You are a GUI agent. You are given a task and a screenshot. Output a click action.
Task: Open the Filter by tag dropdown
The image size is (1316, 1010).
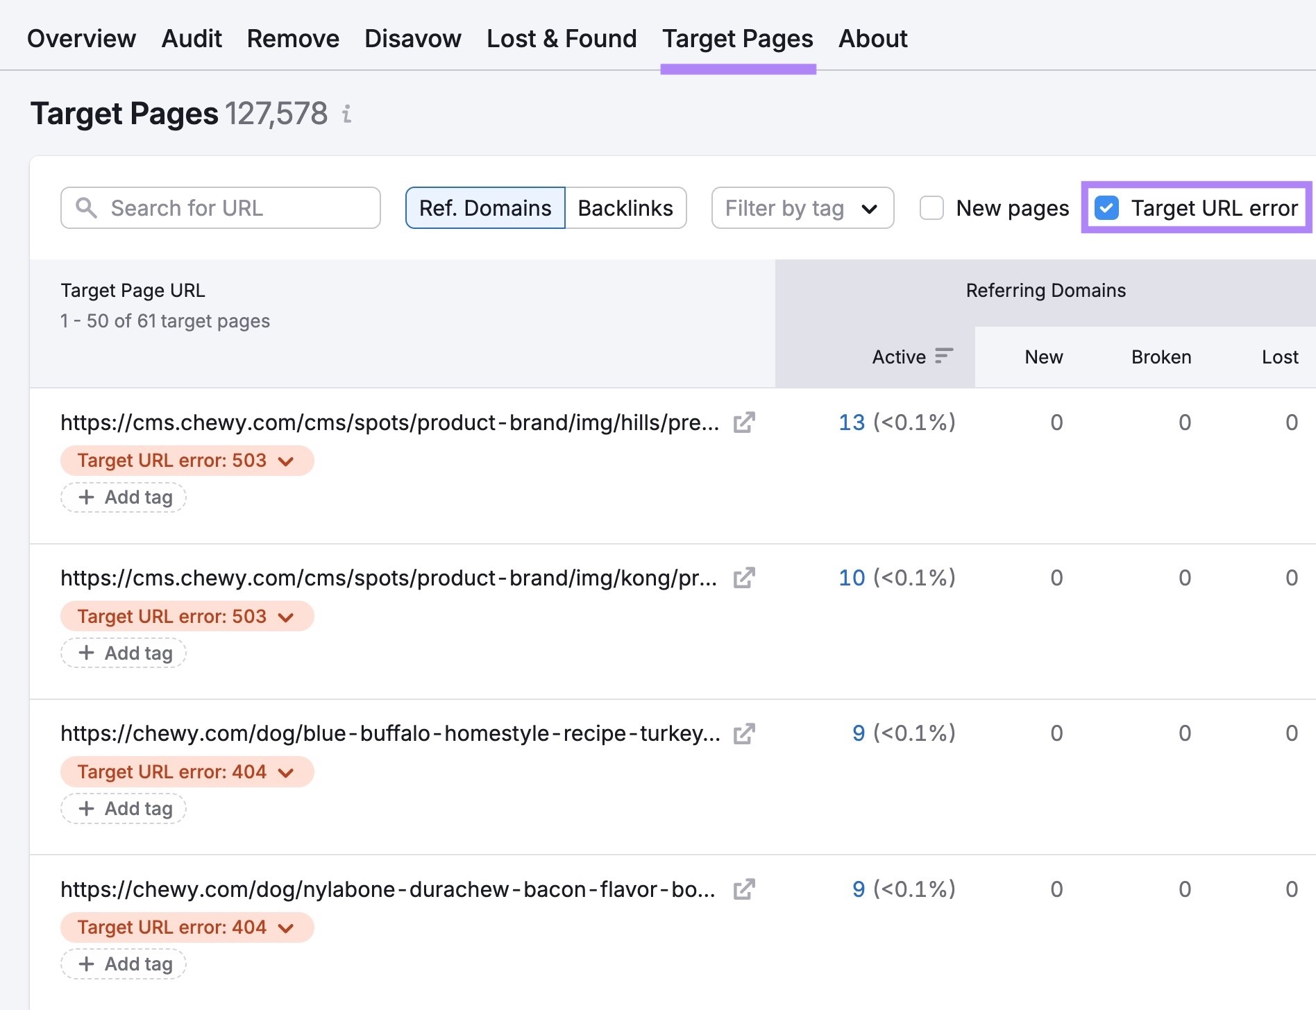(802, 207)
